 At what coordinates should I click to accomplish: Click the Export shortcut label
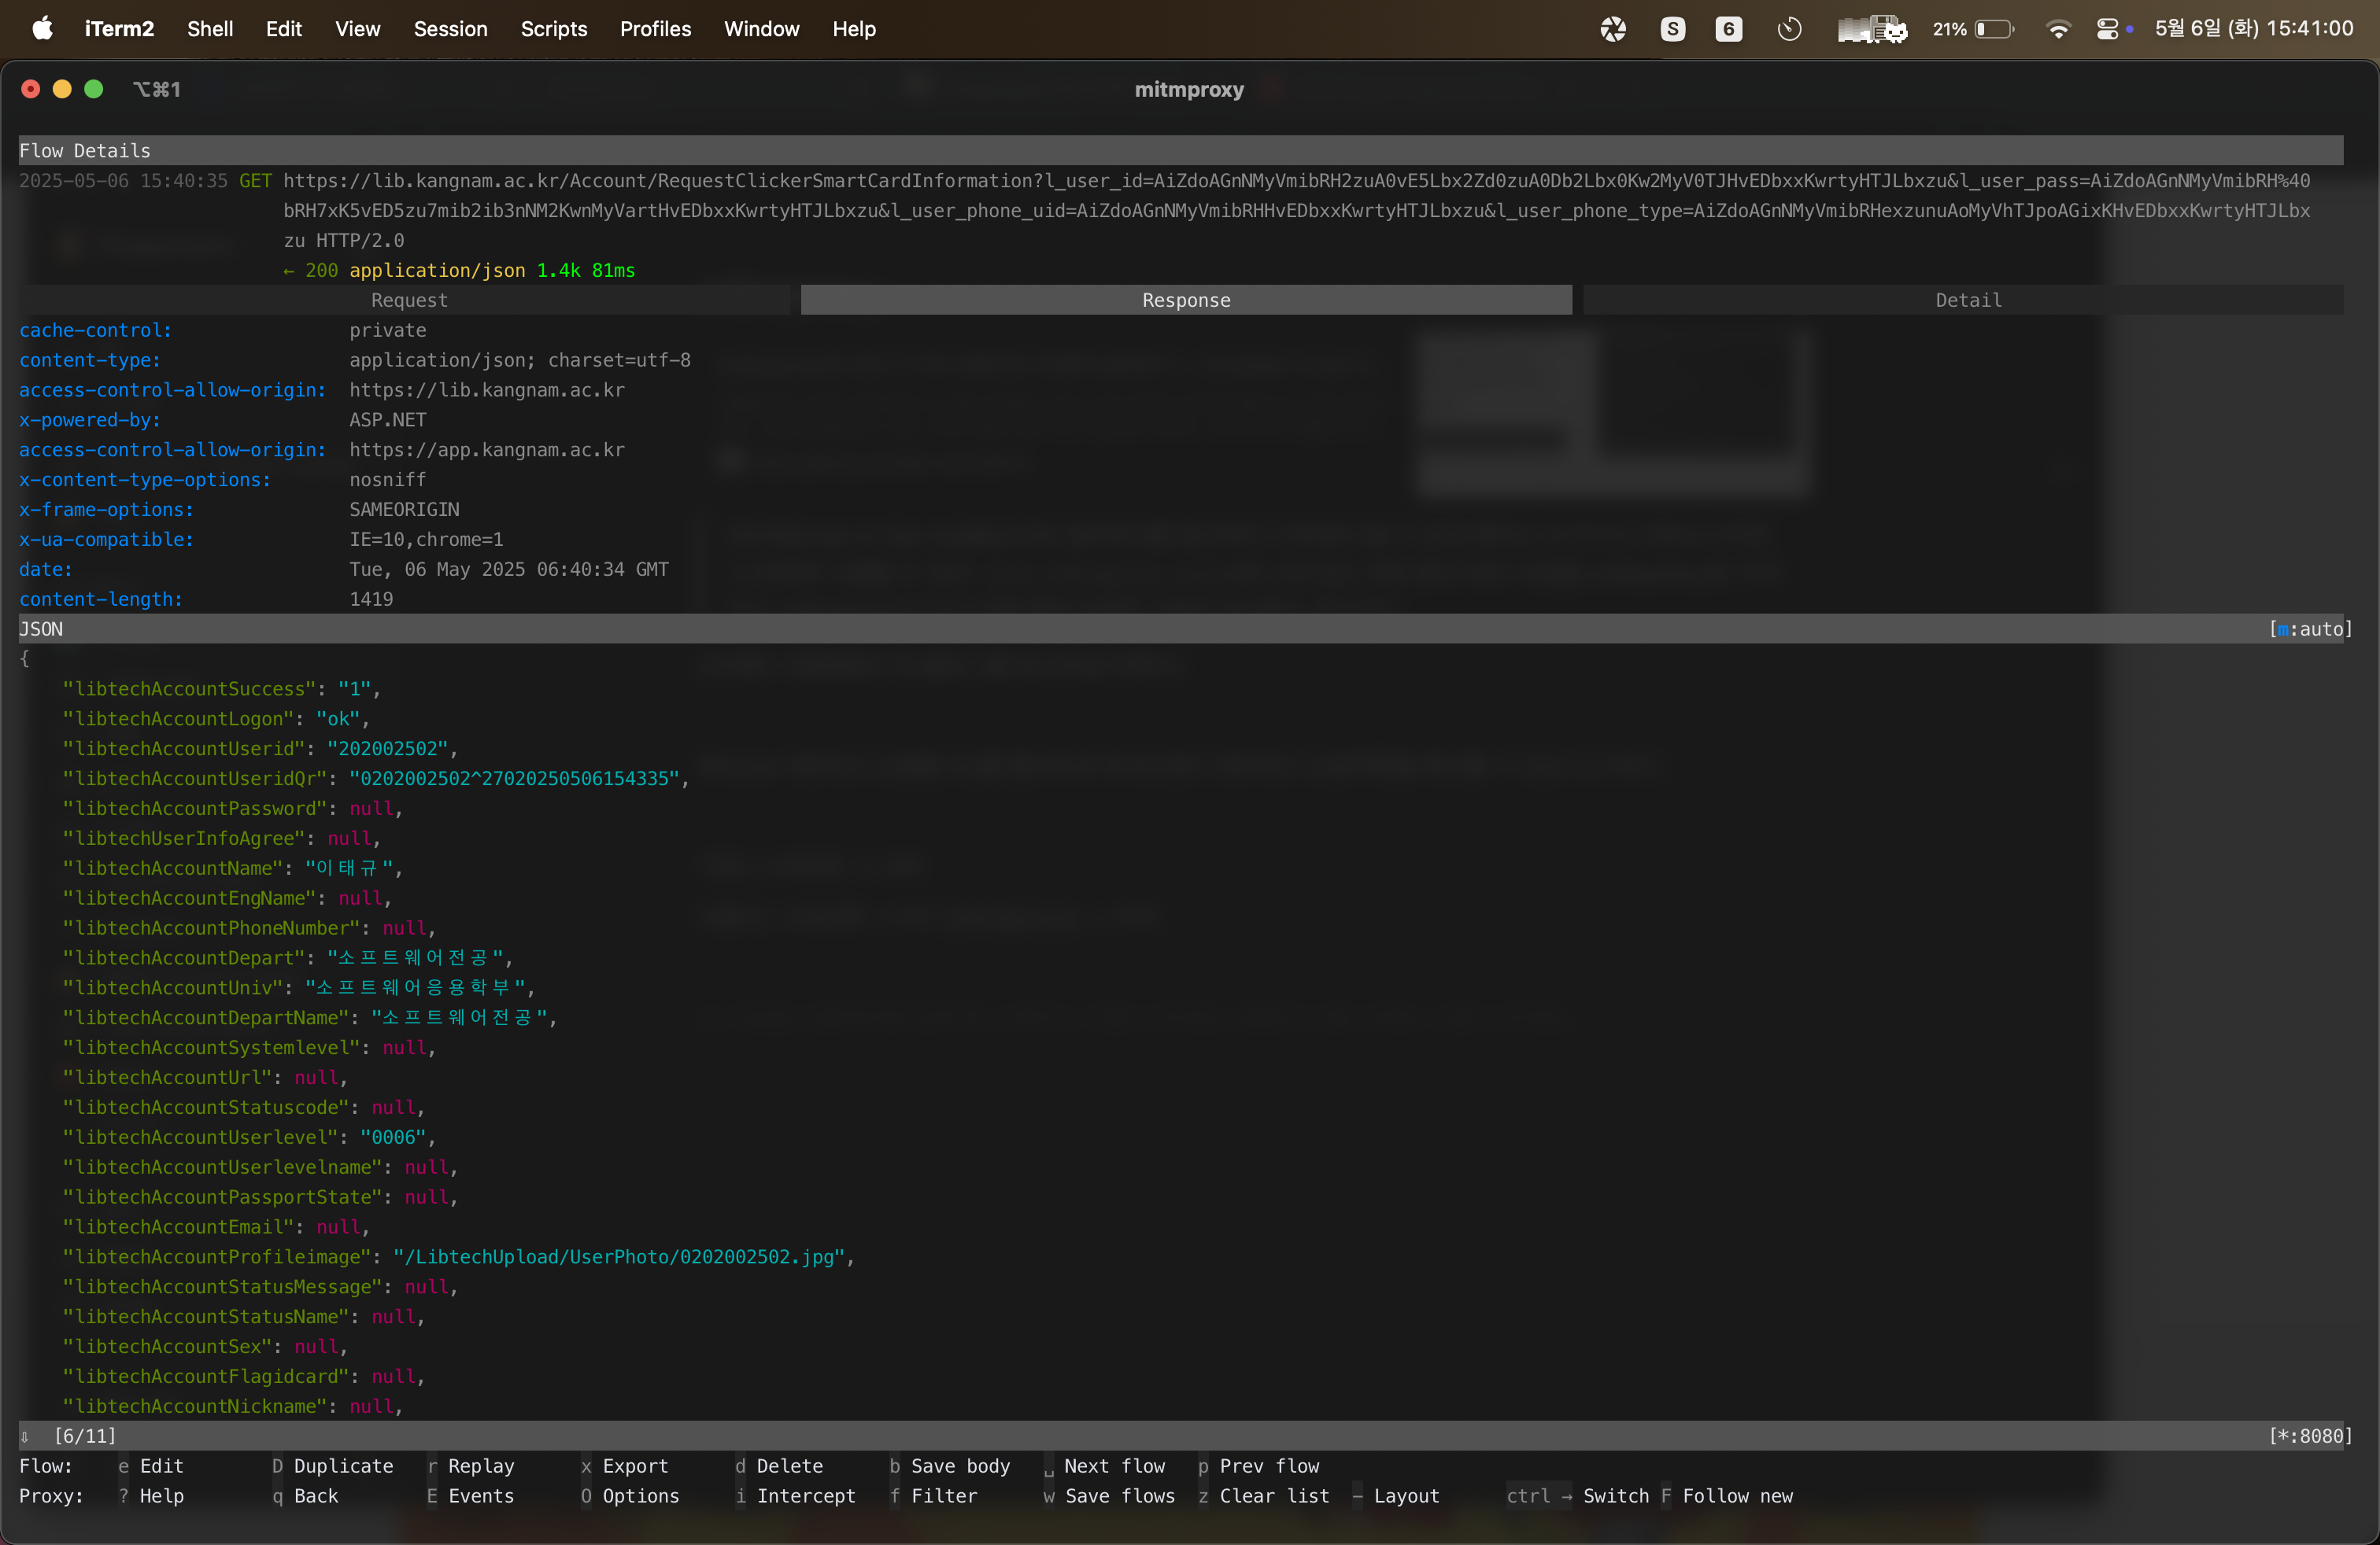tap(634, 1465)
